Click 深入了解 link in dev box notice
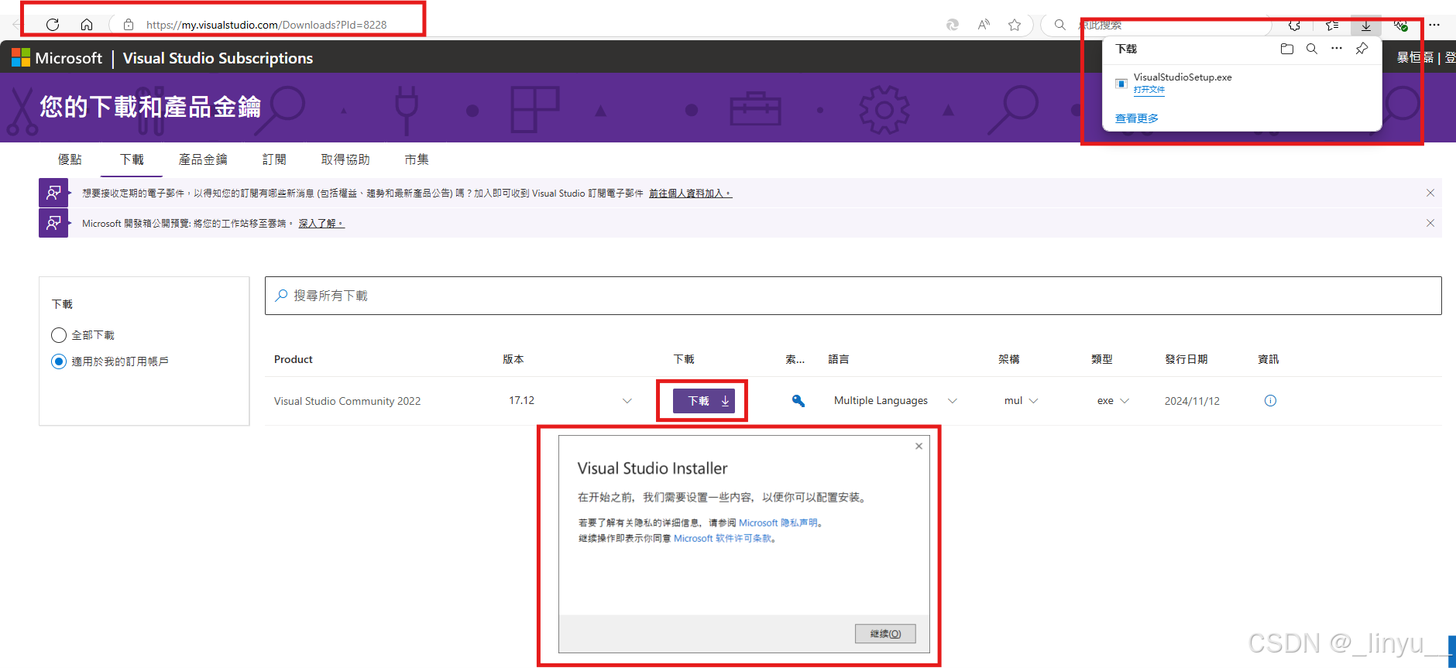1456x668 pixels. (x=321, y=224)
